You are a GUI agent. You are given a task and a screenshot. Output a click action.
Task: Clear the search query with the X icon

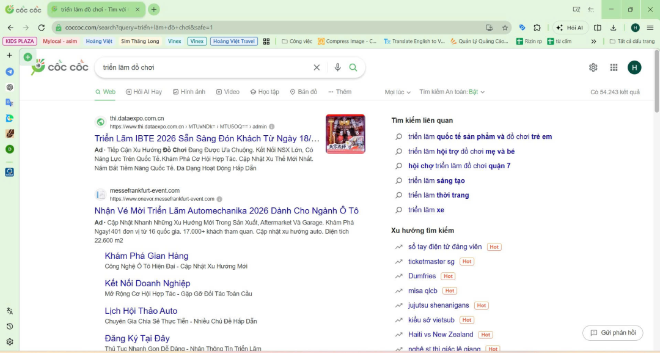(x=317, y=67)
